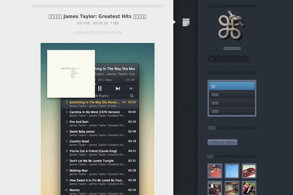Select track "Country Road"
This screenshot has height=195, width=293.
click(100, 143)
